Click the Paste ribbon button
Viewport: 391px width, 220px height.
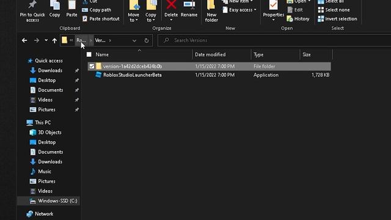(71, 9)
